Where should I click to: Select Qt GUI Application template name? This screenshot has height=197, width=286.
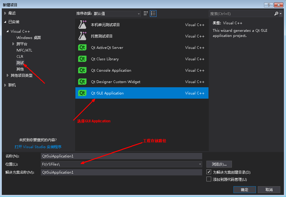point(107,93)
